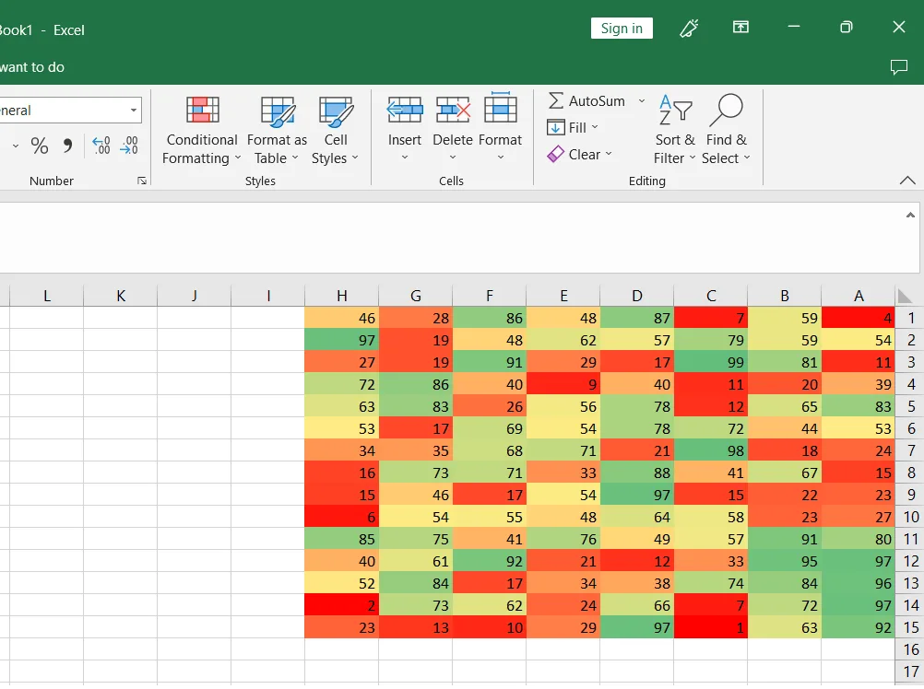Open Cell Styles gallery
924x689 pixels.
(x=336, y=131)
